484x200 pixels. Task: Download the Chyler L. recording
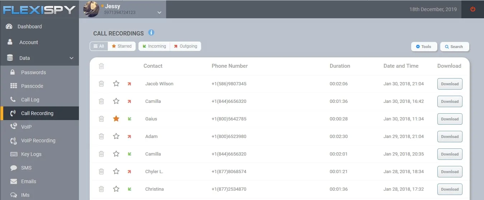(x=450, y=172)
